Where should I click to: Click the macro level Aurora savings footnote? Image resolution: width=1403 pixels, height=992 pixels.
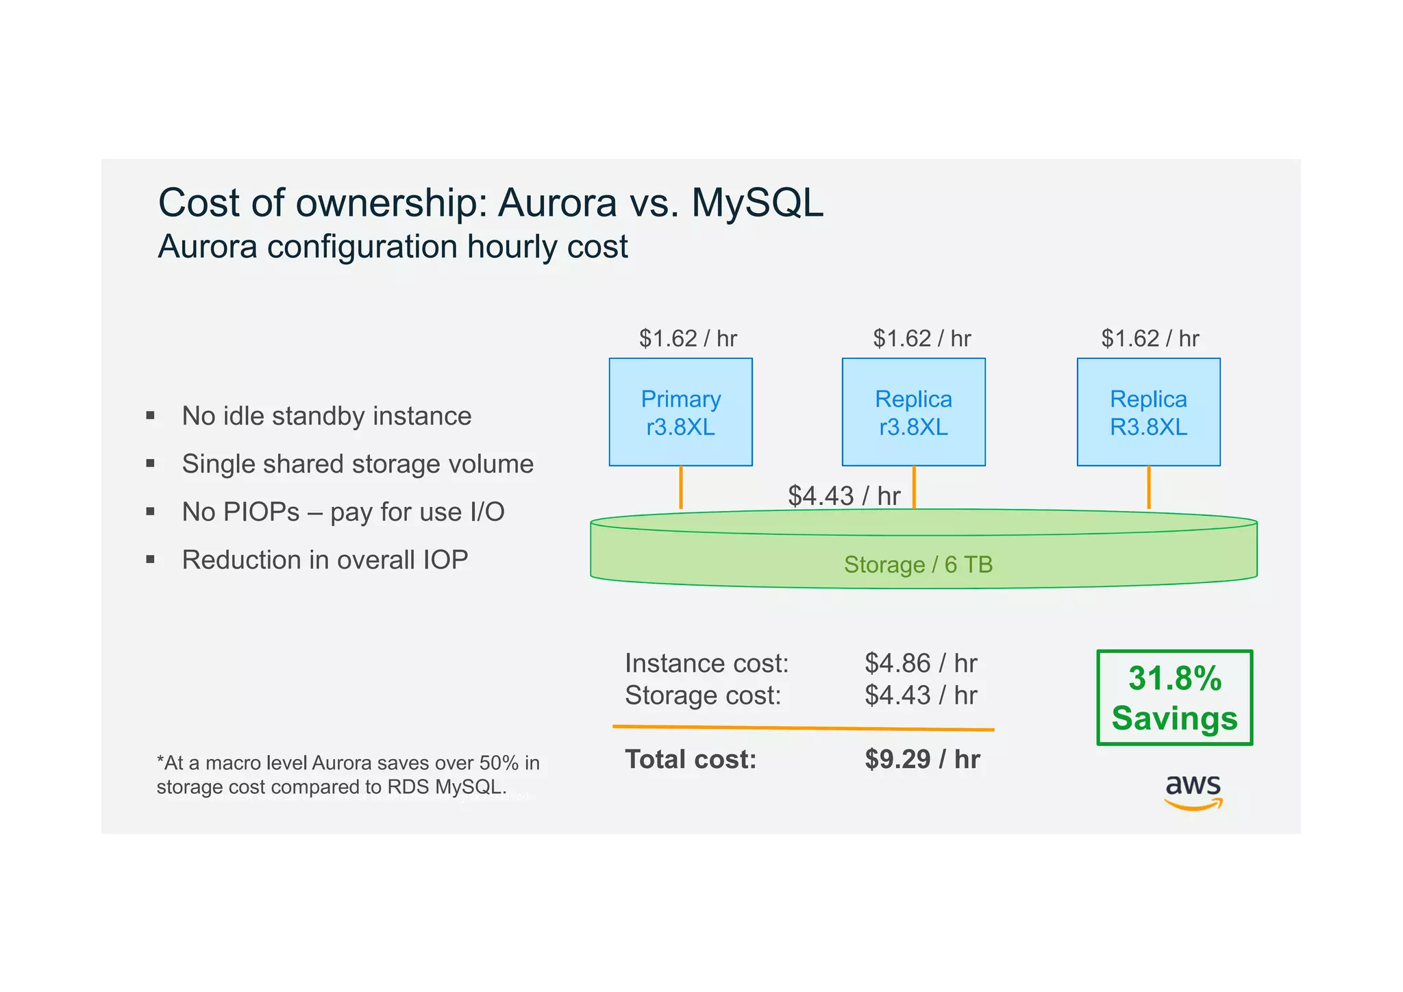348,775
